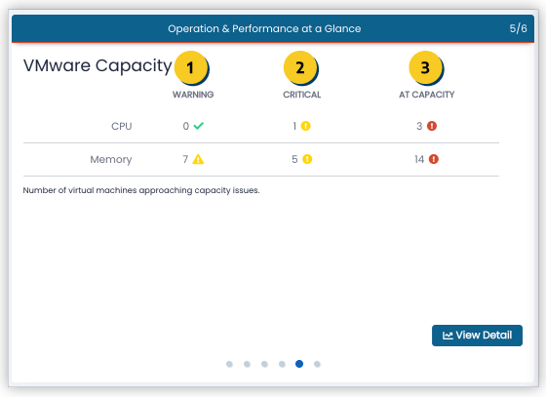This screenshot has width=546, height=397.
Task: Click the CPU critical count 1
Action: [294, 126]
